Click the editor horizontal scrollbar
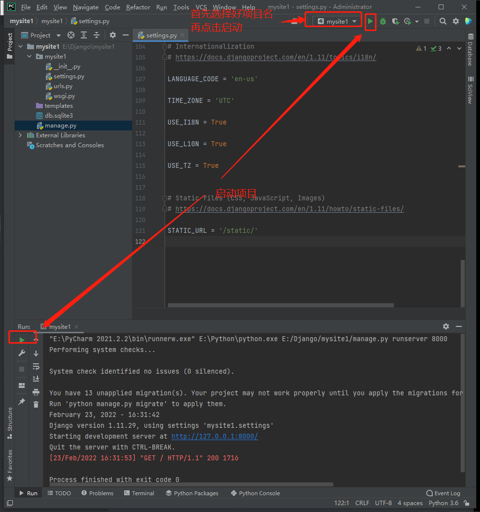480x512 pixels. [x=280, y=305]
